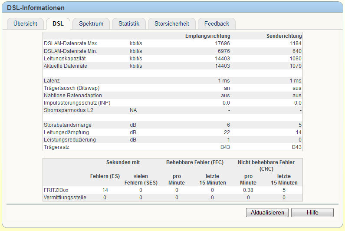Select the Empfangsrichtung column header
The width and height of the screenshot is (345, 231).
(x=207, y=36)
